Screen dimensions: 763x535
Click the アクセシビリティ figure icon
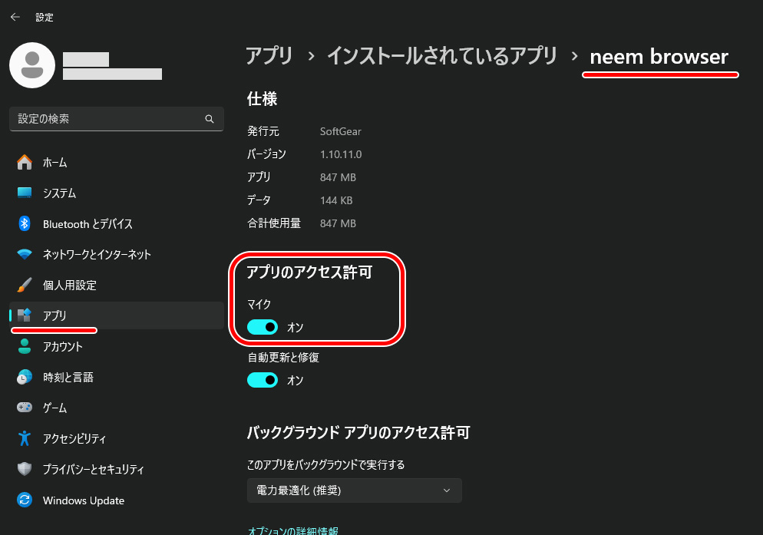pyautogui.click(x=25, y=438)
